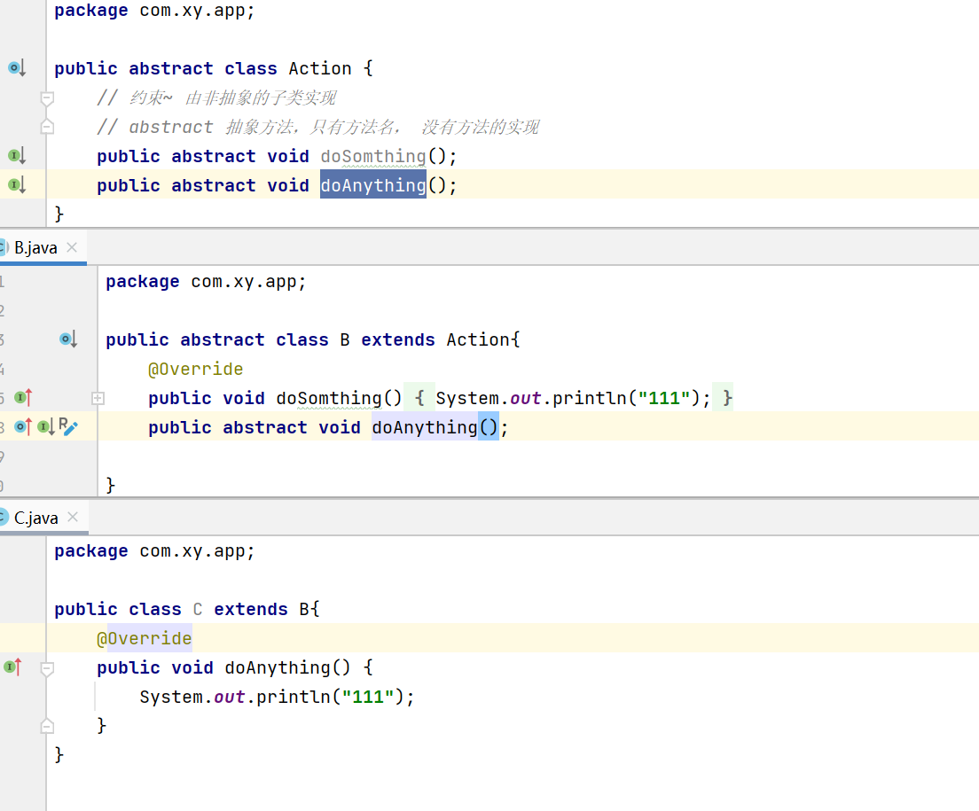Click package com.xy.app line in C.java
Viewport: 979px width, 811px height.
tap(154, 551)
